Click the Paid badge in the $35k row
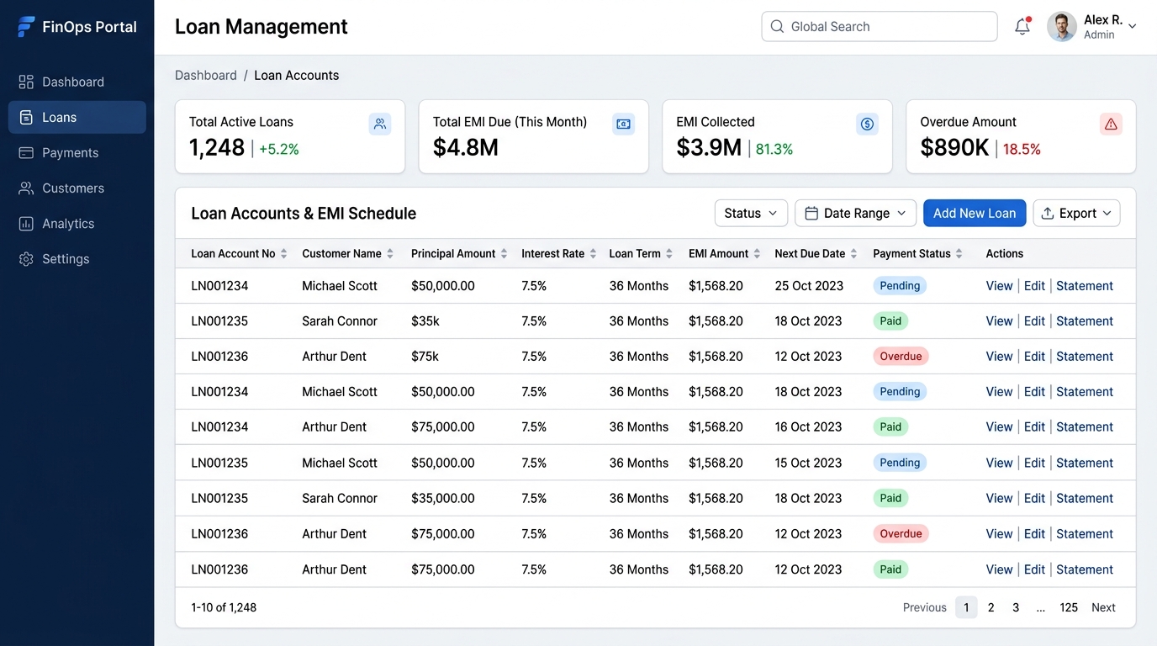 click(x=890, y=321)
